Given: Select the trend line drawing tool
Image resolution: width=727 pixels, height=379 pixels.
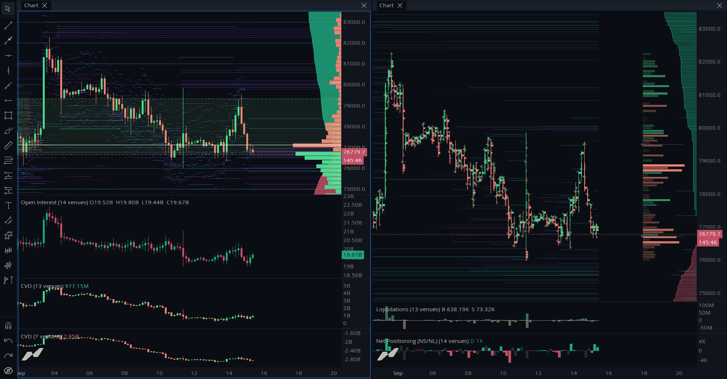Looking at the screenshot, I should 8,25.
